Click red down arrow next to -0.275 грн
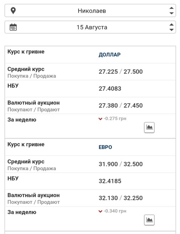Image resolution: width=180 pixels, height=234 pixels. [100, 119]
